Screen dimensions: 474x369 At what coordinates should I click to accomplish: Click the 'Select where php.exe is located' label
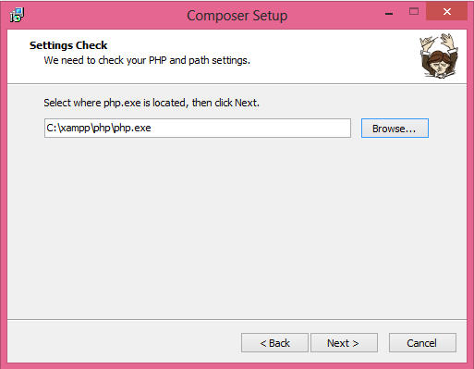[152, 103]
